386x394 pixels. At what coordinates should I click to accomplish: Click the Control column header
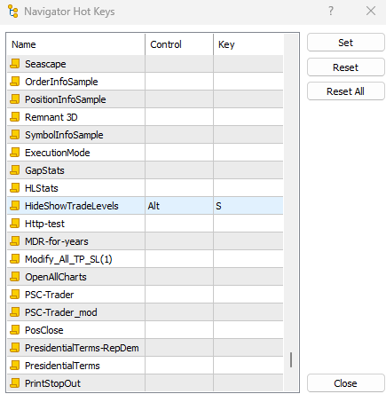click(x=179, y=44)
